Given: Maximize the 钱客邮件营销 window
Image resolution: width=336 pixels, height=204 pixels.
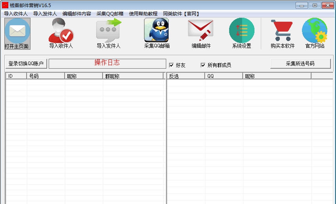Looking at the screenshot, I should coord(315,6).
